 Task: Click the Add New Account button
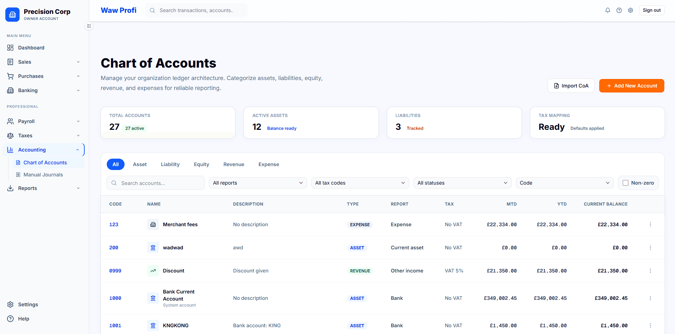[x=632, y=86]
